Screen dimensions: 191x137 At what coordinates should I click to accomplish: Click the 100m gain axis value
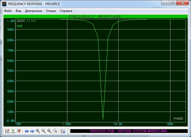(x=11, y=112)
